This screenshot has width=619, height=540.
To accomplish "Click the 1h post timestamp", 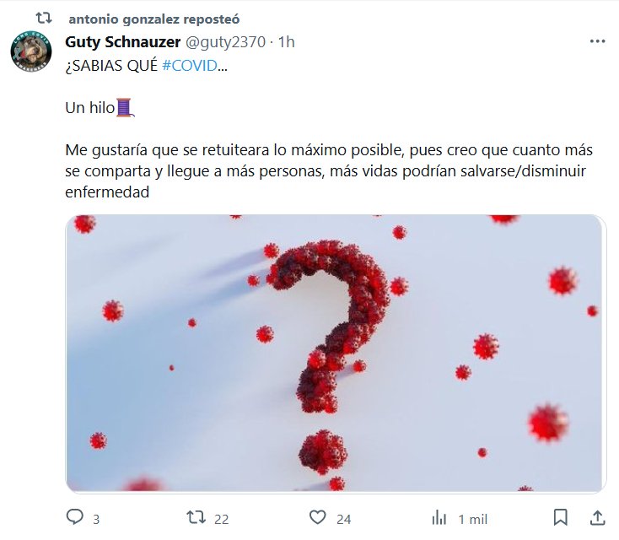I will pyautogui.click(x=286, y=41).
